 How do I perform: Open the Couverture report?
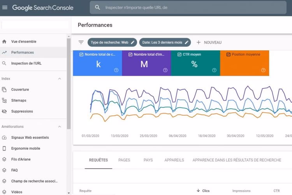tap(33, 90)
